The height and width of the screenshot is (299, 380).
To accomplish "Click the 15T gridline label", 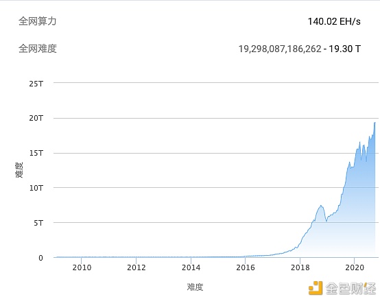I will click(x=36, y=153).
